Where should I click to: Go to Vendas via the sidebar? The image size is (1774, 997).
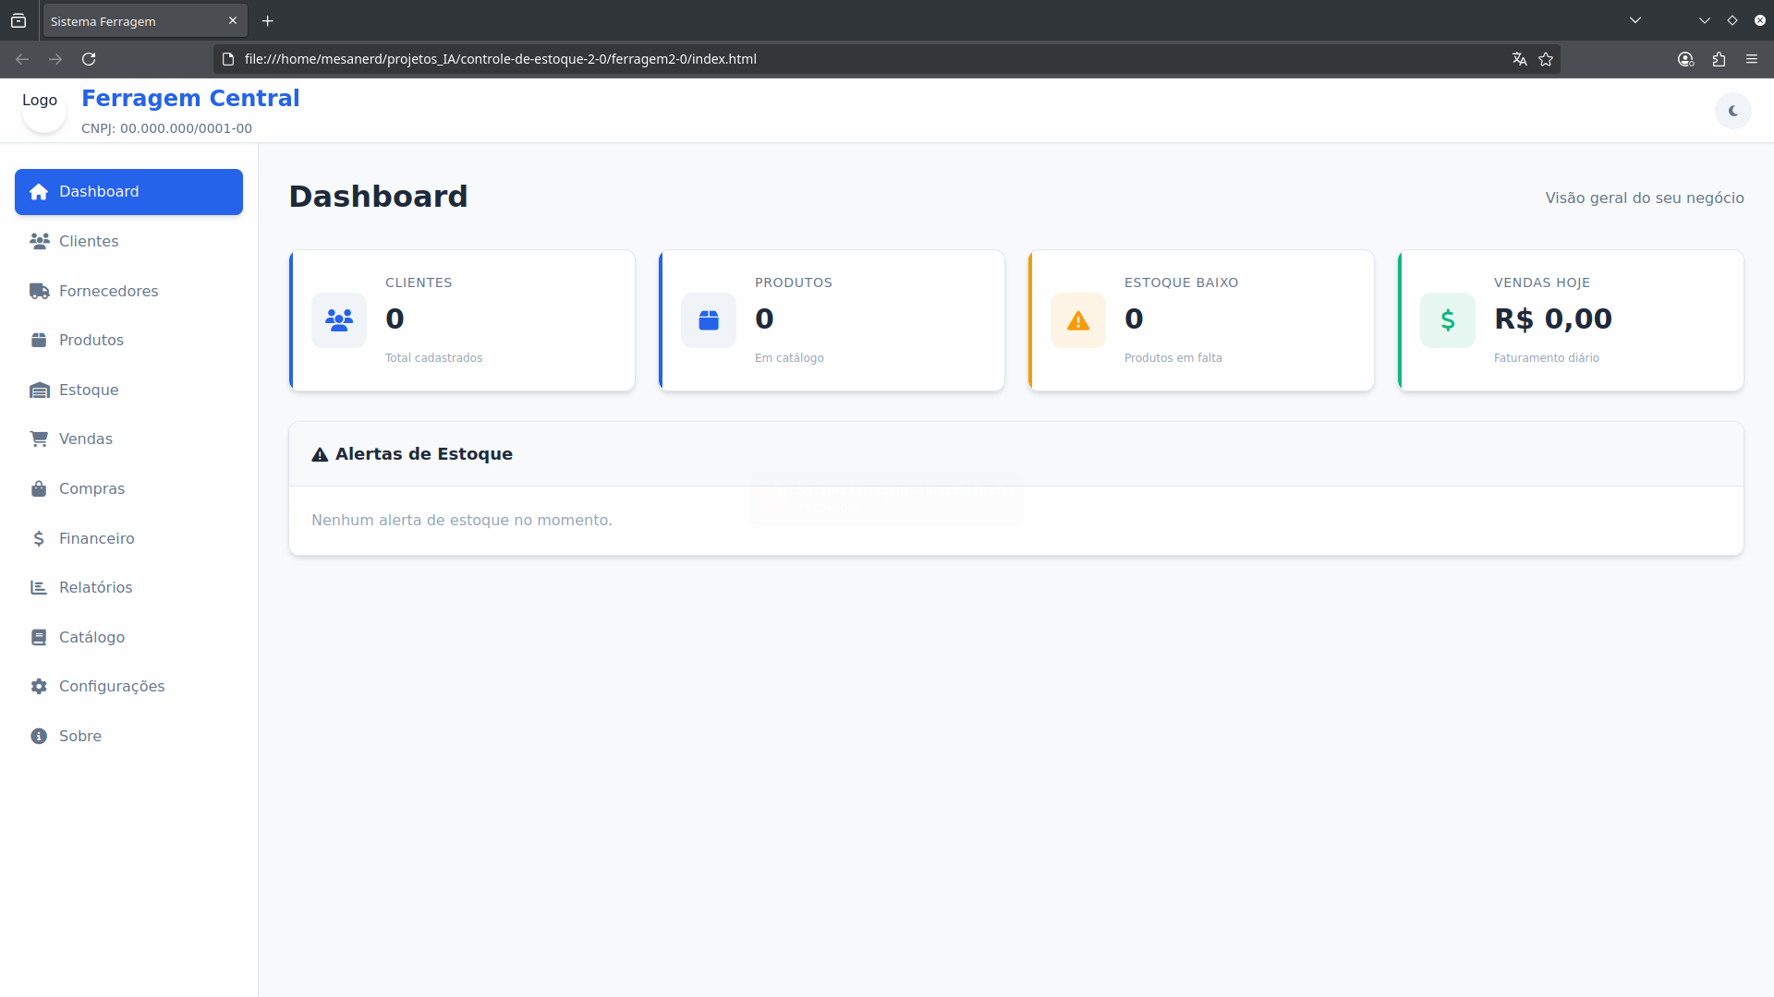point(85,438)
